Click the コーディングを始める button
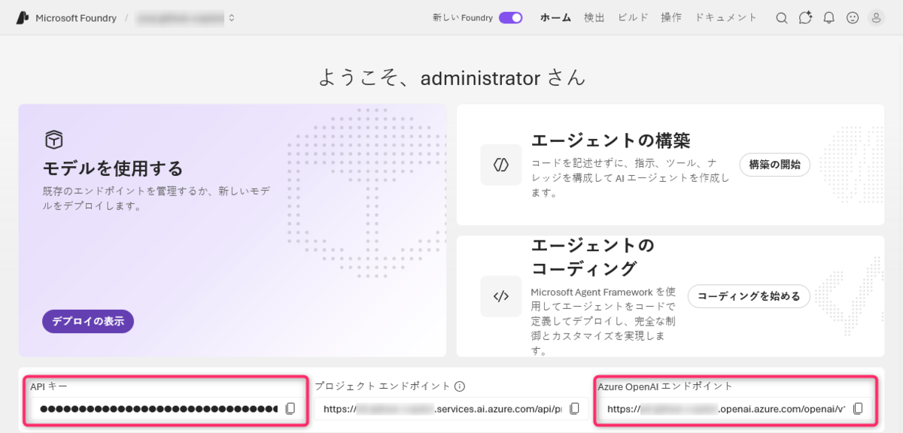This screenshot has height=433, width=903. click(749, 296)
